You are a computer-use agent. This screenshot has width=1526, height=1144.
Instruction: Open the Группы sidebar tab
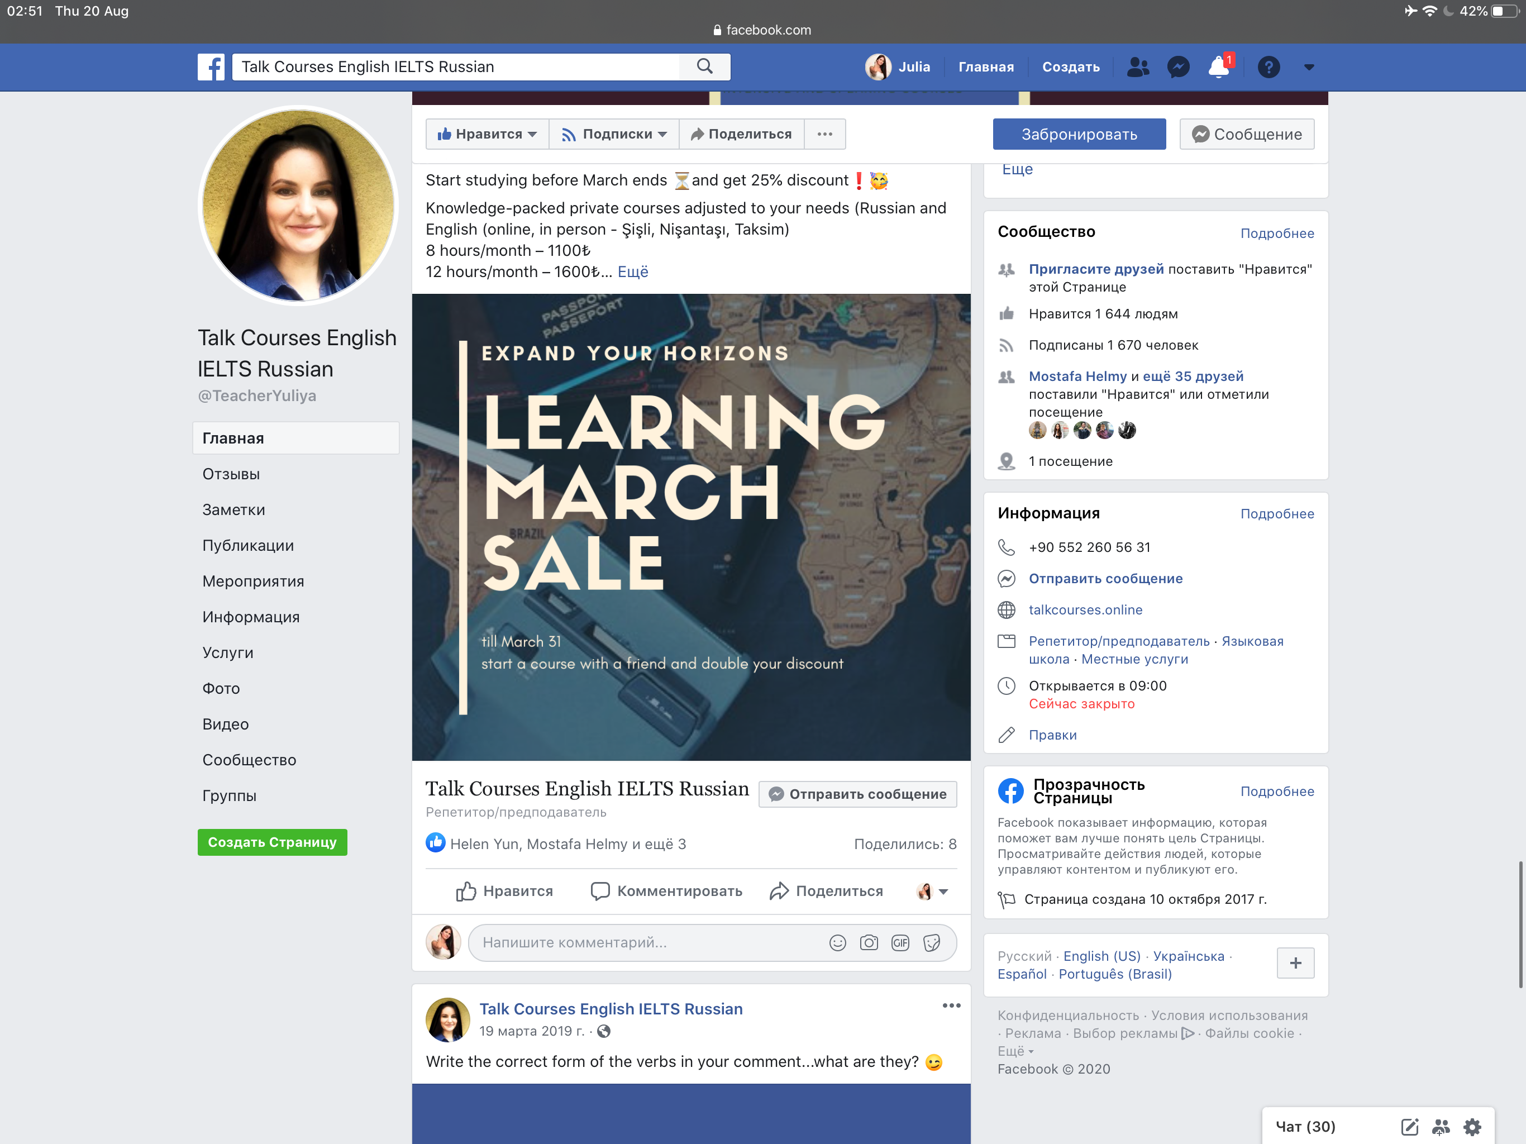(x=230, y=796)
